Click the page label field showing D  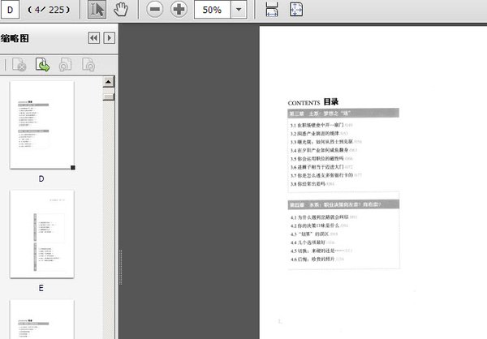pos(11,10)
